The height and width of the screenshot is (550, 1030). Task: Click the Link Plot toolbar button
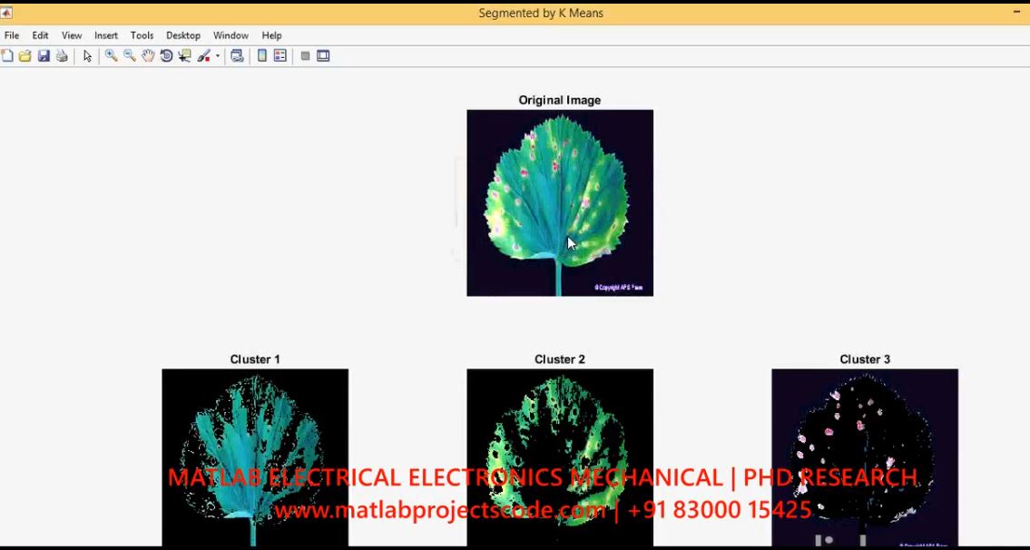pyautogui.click(x=237, y=56)
